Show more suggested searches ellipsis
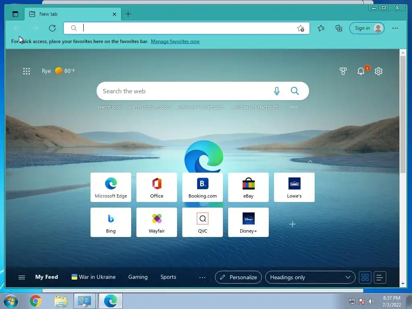 pos(294,107)
